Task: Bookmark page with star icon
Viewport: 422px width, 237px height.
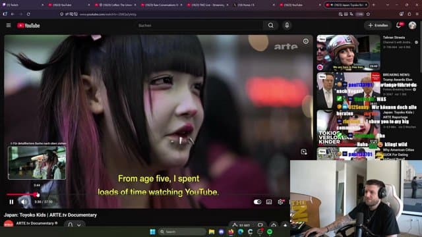Action: tap(368, 14)
